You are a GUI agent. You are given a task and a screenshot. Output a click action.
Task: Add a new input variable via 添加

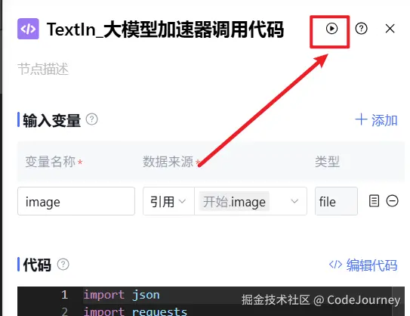[x=376, y=120]
